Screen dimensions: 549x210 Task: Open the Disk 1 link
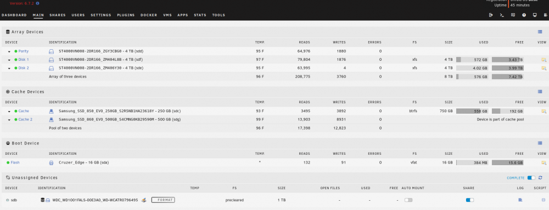[24, 59]
